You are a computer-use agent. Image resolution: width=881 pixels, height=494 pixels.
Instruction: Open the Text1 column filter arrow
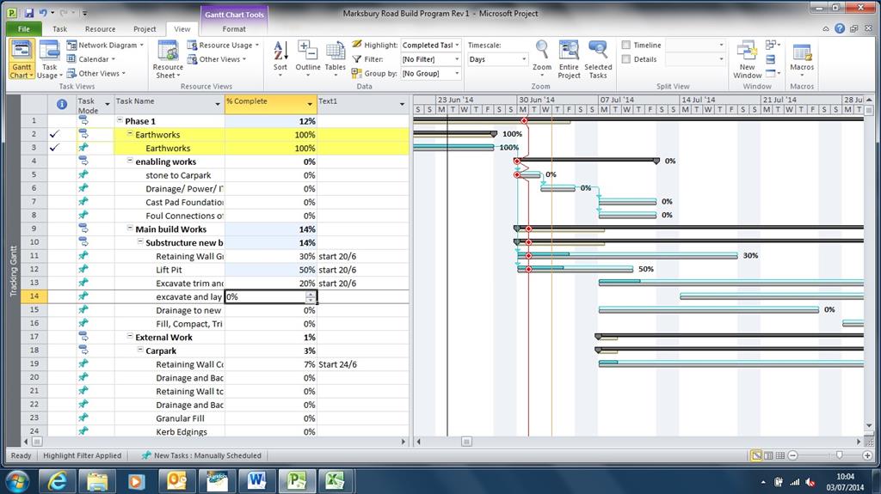(402, 104)
